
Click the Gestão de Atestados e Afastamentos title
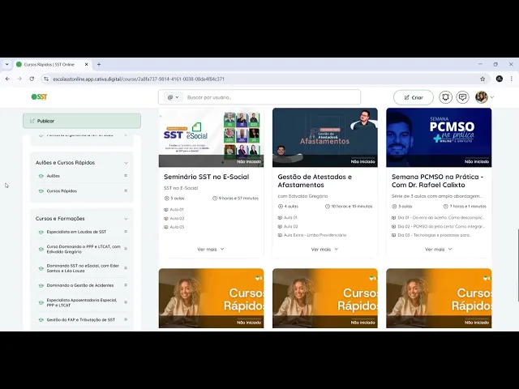(315, 181)
